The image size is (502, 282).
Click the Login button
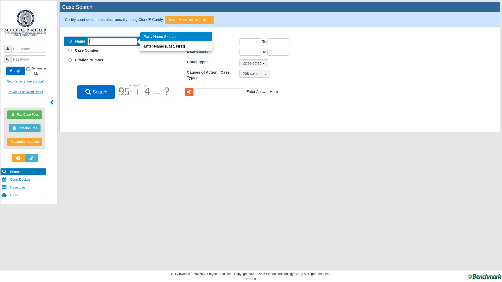pyautogui.click(x=15, y=71)
